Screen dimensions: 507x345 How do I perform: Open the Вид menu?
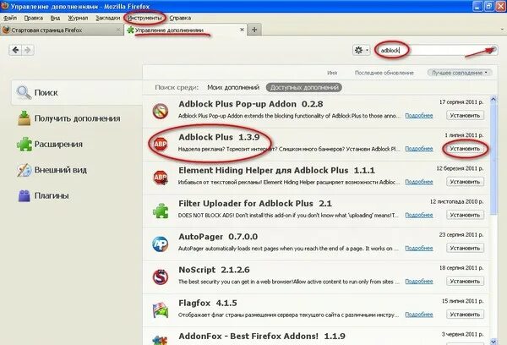(55, 18)
